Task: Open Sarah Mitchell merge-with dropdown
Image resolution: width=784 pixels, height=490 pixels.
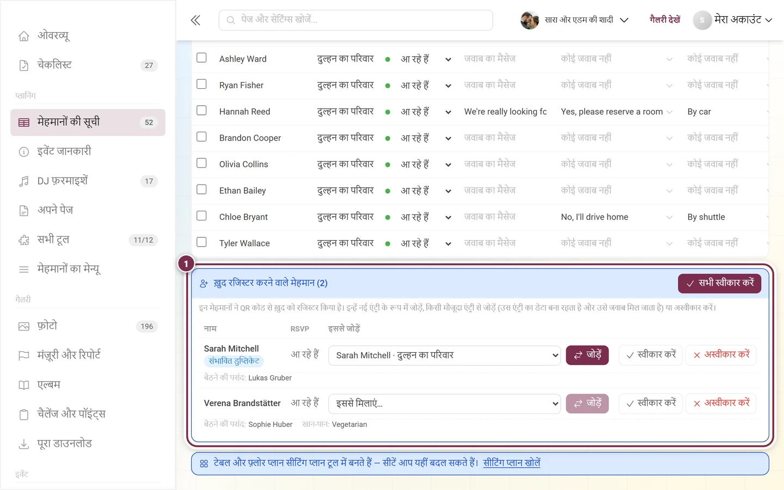Action: pyautogui.click(x=444, y=356)
